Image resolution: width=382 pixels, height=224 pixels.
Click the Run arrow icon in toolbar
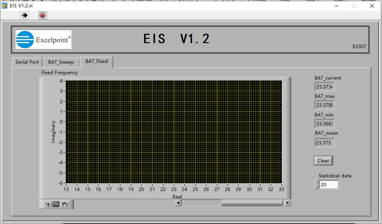pyautogui.click(x=24, y=16)
